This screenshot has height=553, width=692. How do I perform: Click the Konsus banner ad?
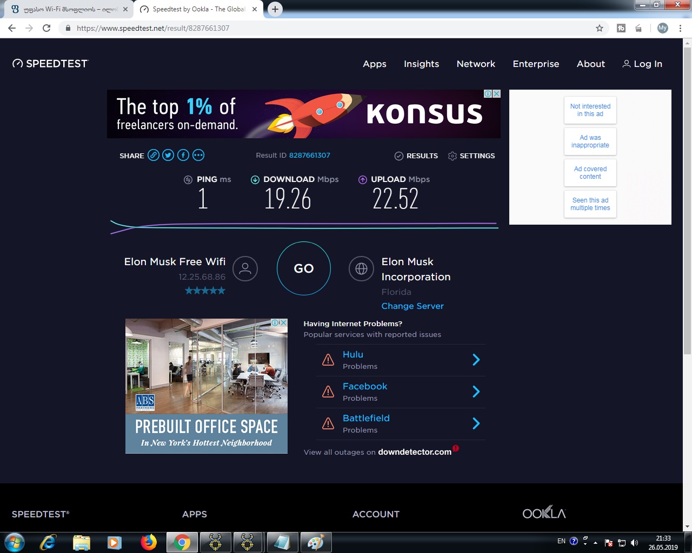point(304,114)
